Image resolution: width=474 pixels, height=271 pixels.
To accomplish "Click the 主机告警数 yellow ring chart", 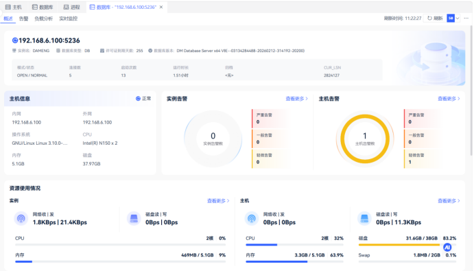I will pyautogui.click(x=365, y=139).
